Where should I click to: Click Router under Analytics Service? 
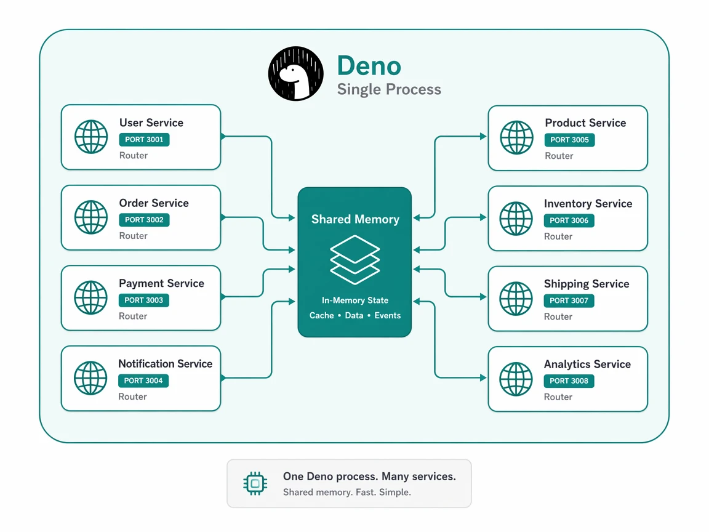(x=558, y=397)
